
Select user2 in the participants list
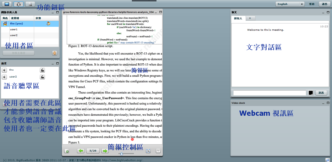click(30, 35)
